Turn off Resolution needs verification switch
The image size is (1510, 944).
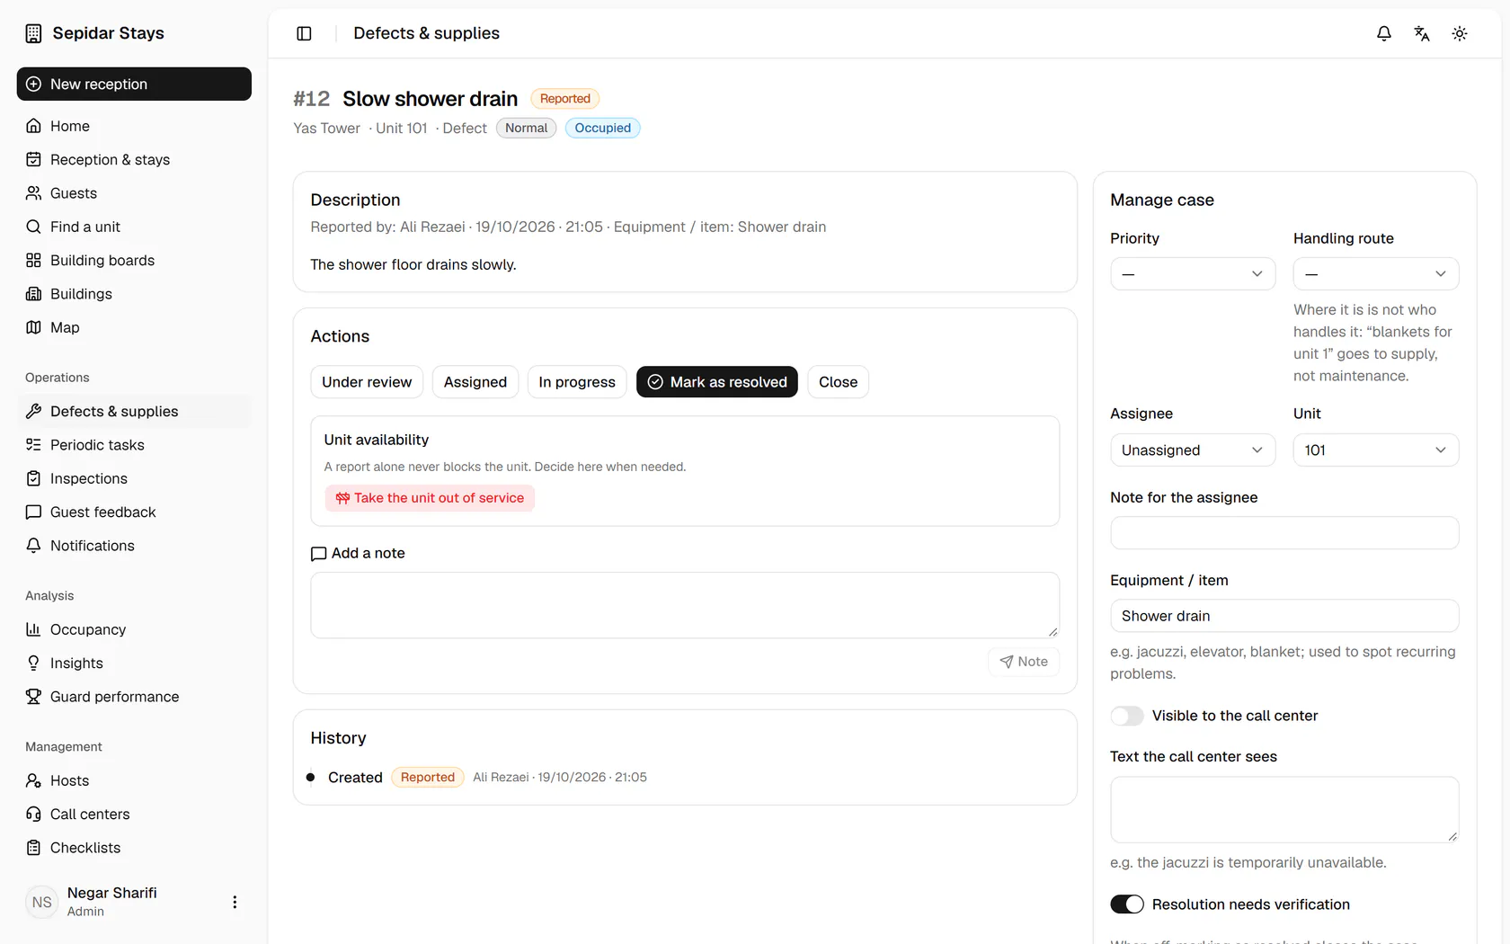(1127, 904)
